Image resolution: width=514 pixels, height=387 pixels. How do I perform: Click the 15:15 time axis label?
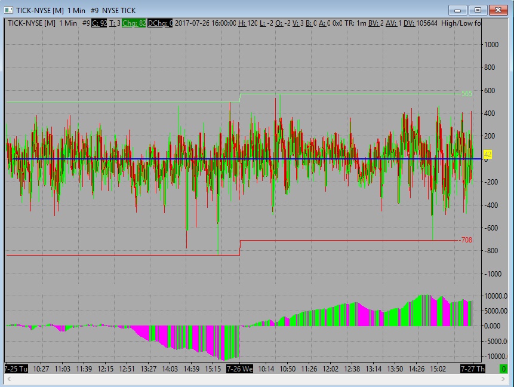click(213, 369)
